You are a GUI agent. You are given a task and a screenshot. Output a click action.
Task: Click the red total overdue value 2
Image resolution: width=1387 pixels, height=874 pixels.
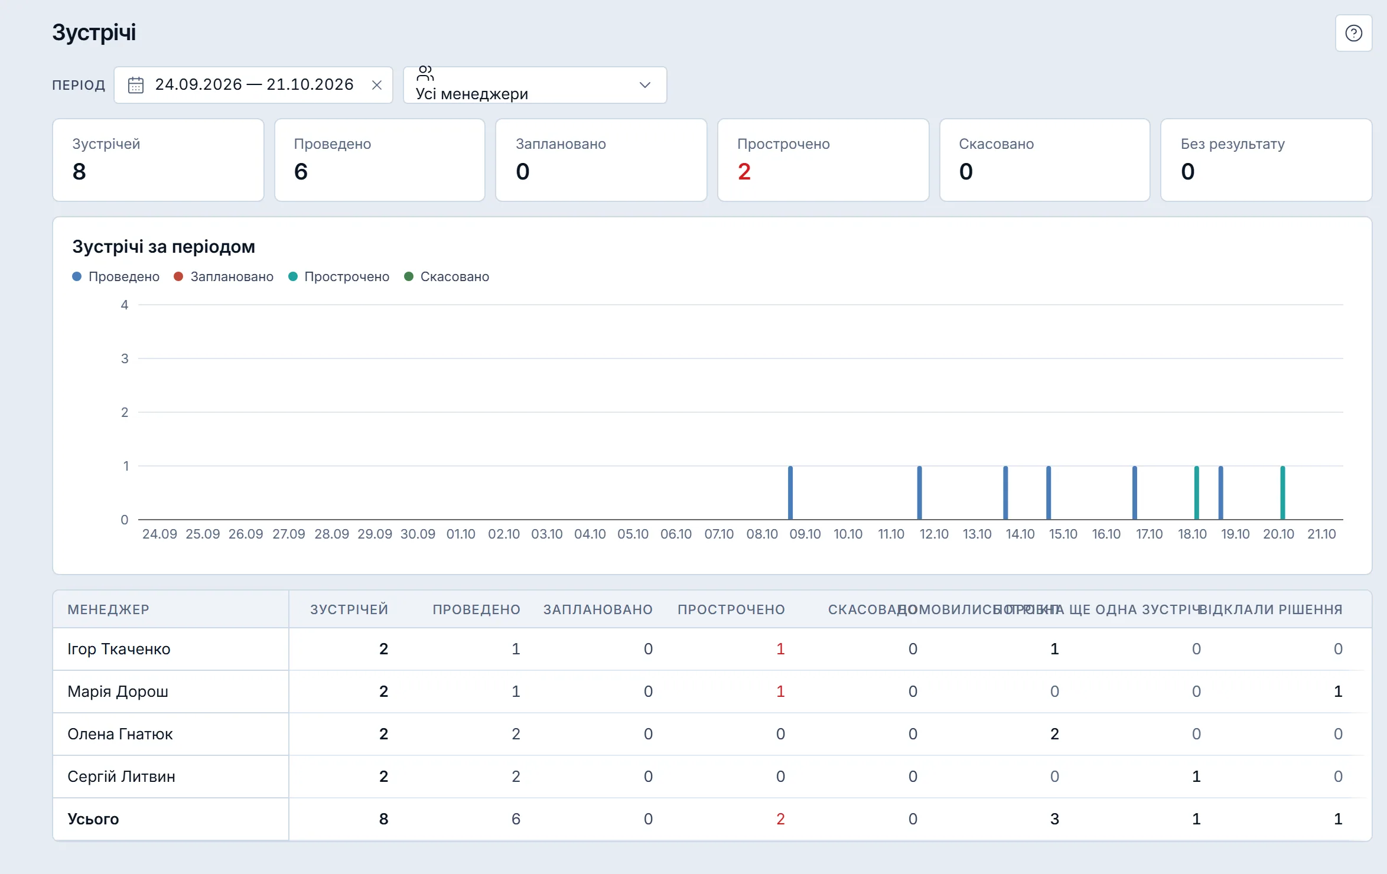[x=780, y=819]
